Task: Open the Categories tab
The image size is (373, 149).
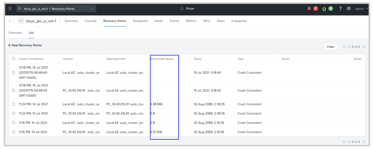Action: click(x=239, y=21)
